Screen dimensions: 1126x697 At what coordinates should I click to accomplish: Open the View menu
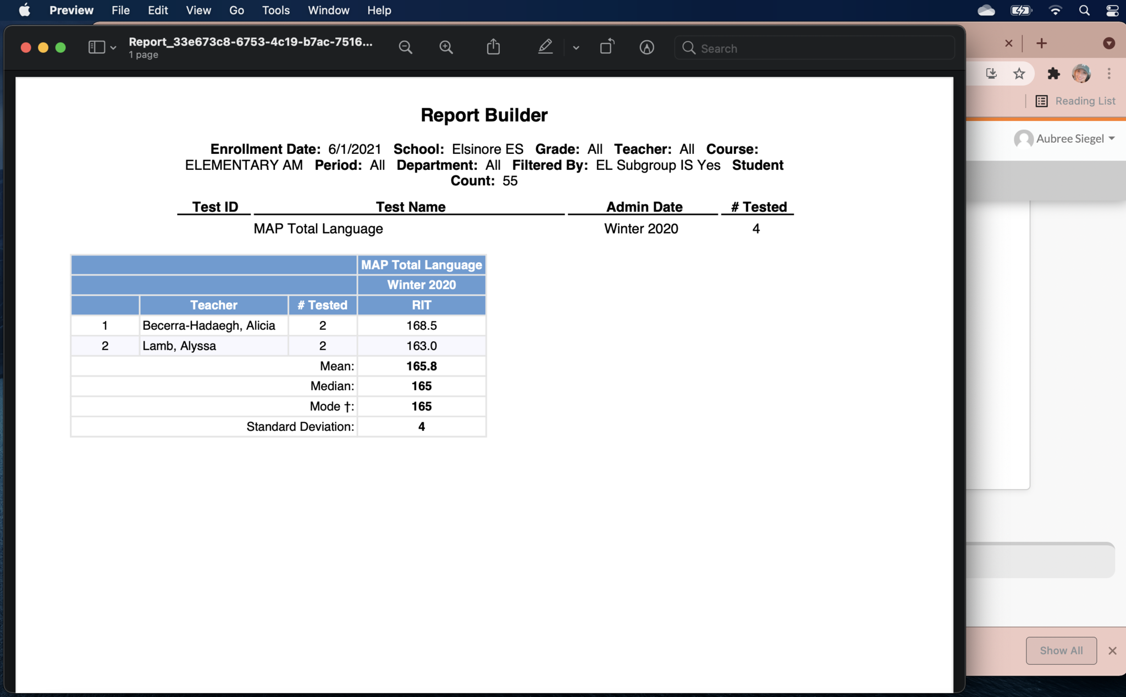[198, 10]
